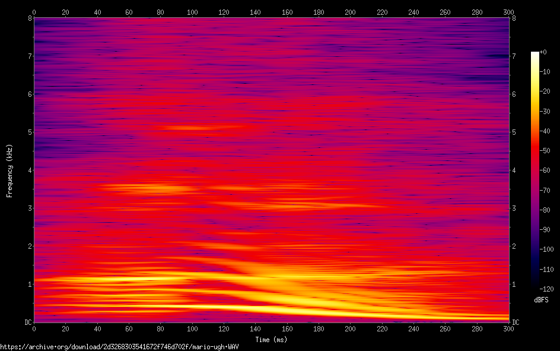Select the 160 ms tick on bottom axis
Image resolution: width=560 pixels, height=351 pixels.
coord(287,328)
